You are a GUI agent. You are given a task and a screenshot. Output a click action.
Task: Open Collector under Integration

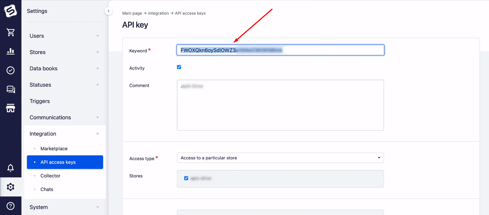[50, 176]
